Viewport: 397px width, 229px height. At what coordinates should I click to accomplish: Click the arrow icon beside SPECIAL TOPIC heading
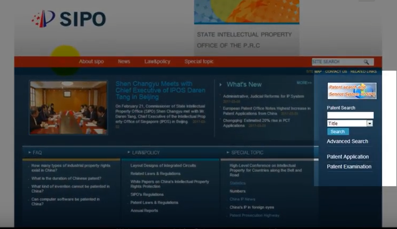pyautogui.click(x=227, y=153)
